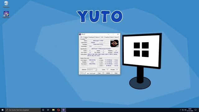Screen dimensions: 199x112
Task: Click the CPU-Z title bar app icon
Action: point(80,34)
